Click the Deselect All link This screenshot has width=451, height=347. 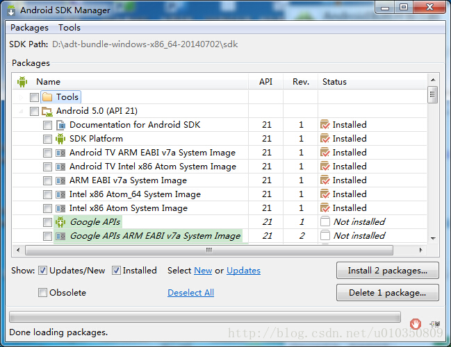pyautogui.click(x=190, y=292)
